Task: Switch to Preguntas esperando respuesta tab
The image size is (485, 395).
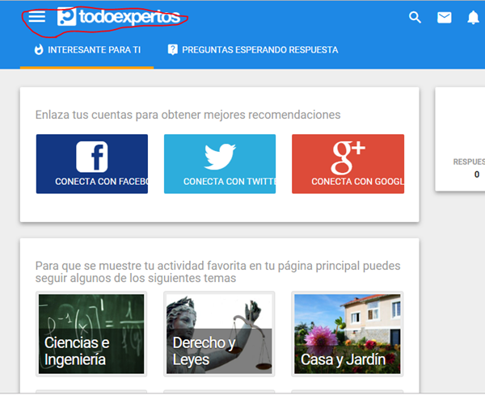Action: [x=253, y=50]
